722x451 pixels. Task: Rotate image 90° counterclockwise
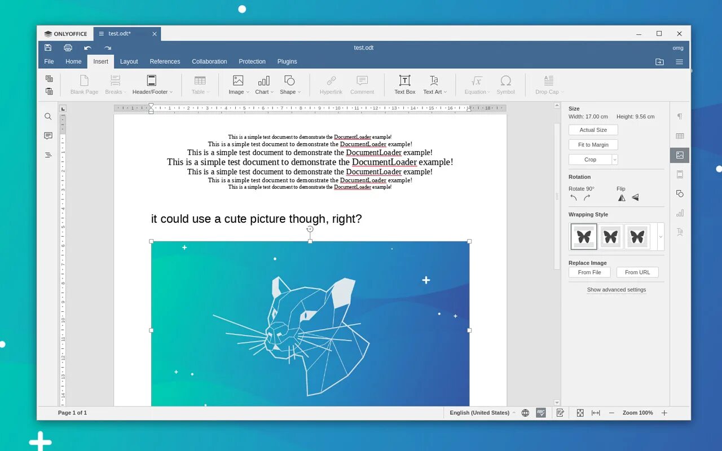[x=574, y=198]
